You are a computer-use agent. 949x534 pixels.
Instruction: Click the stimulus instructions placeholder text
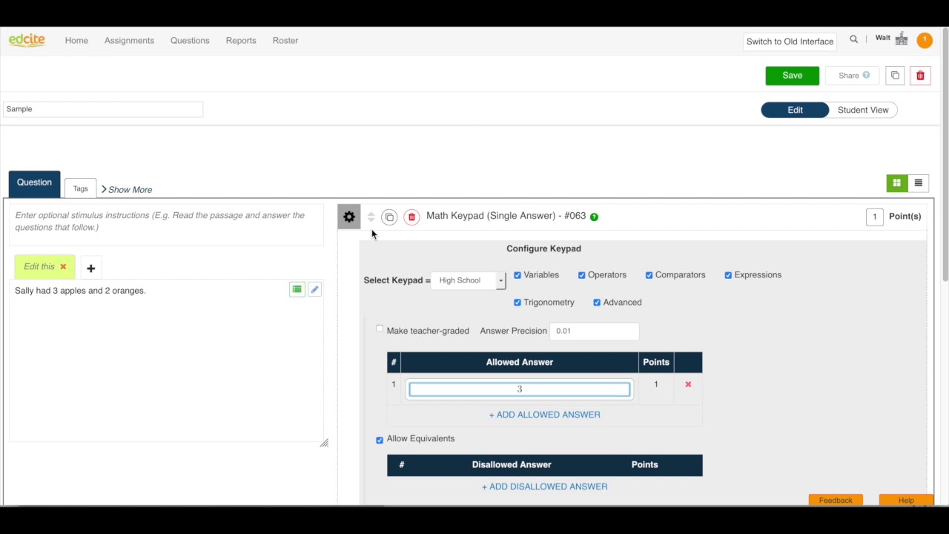click(159, 221)
